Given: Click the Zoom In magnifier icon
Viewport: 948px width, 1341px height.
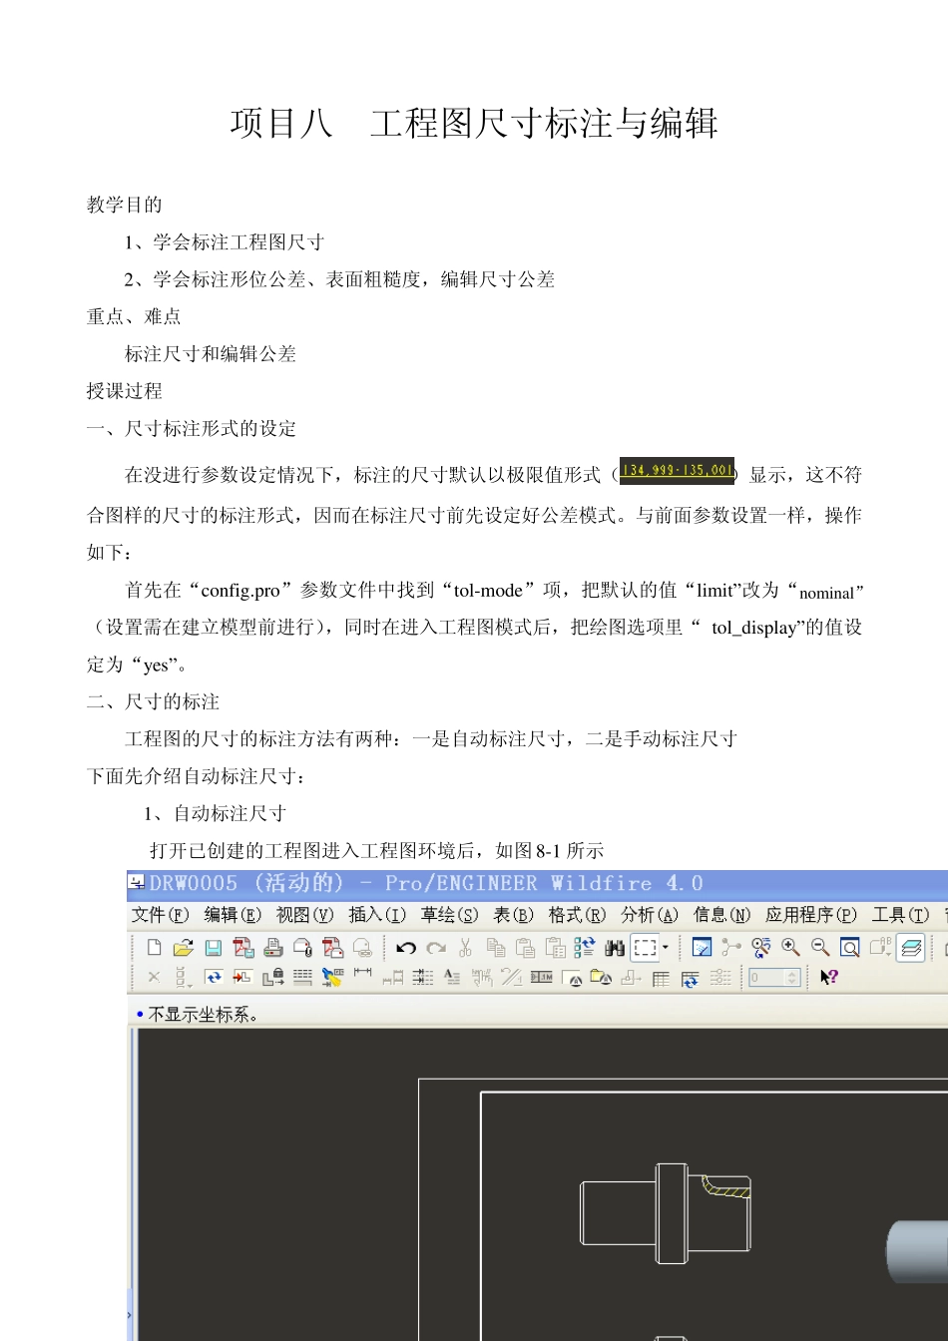Looking at the screenshot, I should coord(791,947).
